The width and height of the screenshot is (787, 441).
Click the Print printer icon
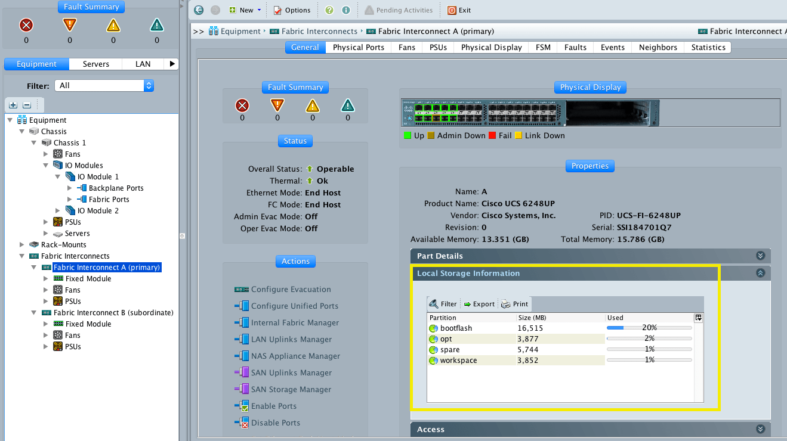pos(505,304)
